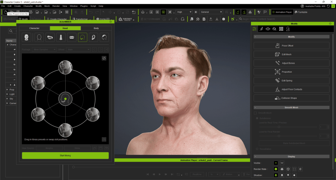This screenshot has width=336, height=180.
Task: Select the highlighted jaw category icon
Action: 82,37
